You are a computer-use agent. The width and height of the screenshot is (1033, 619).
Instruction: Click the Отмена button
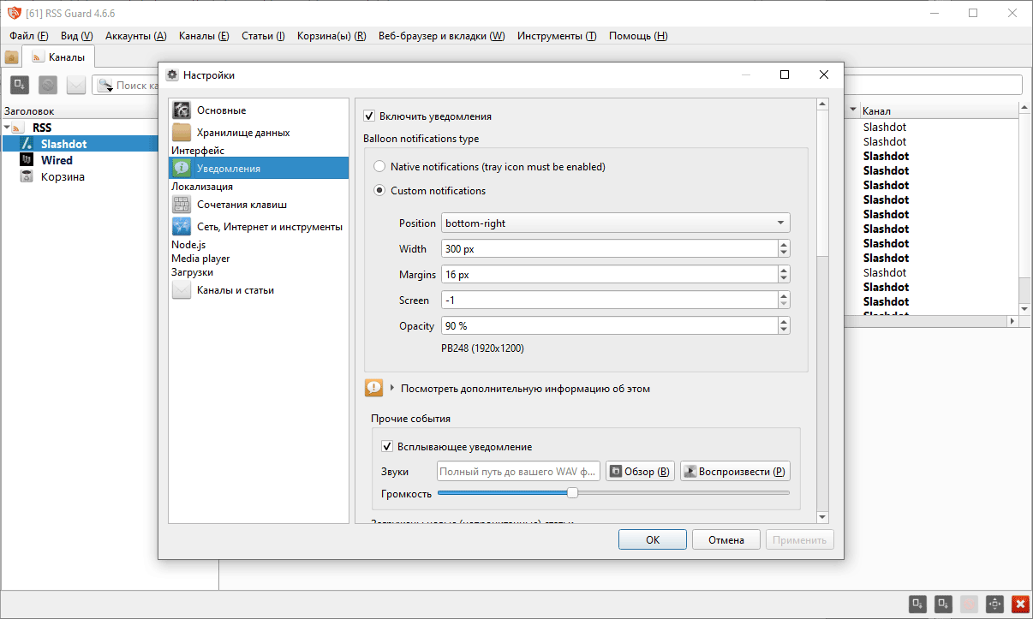tap(726, 539)
